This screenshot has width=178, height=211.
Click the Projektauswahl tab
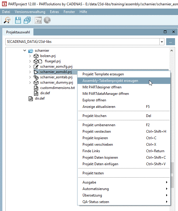point(18,32)
